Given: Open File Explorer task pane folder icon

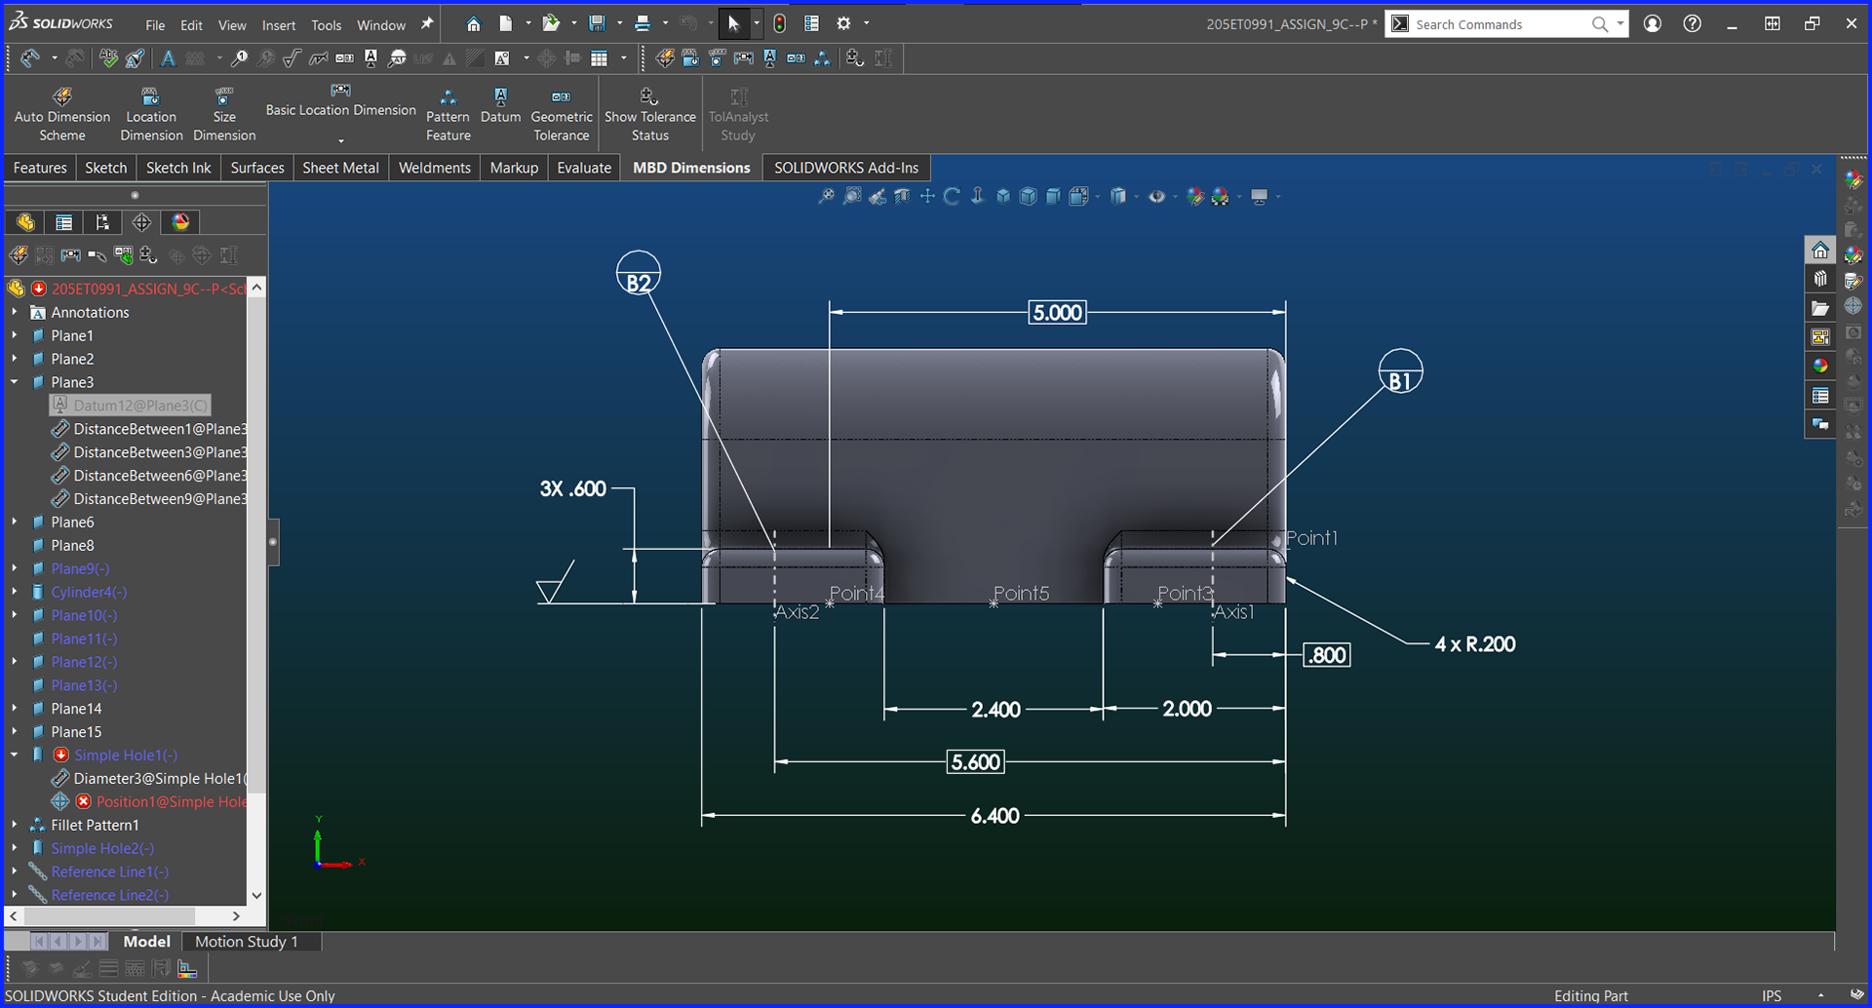Looking at the screenshot, I should click(1820, 308).
